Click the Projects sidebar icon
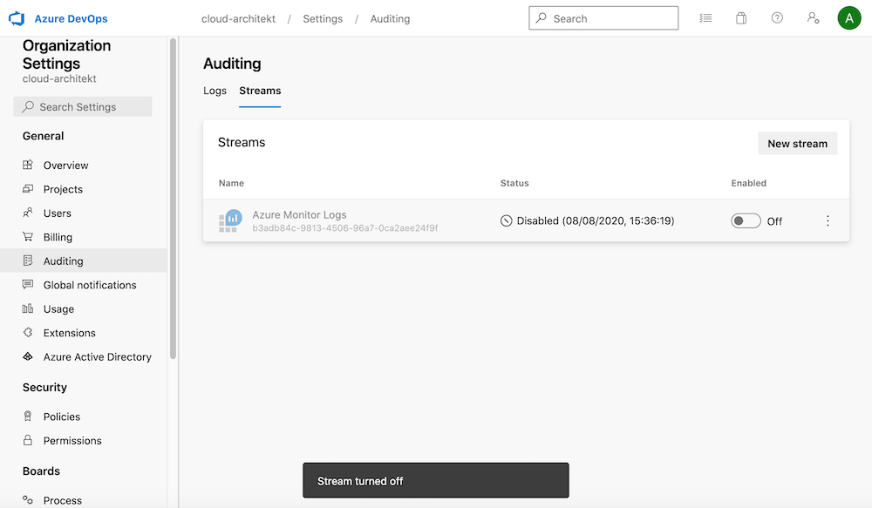This screenshot has height=508, width=872. (x=28, y=189)
